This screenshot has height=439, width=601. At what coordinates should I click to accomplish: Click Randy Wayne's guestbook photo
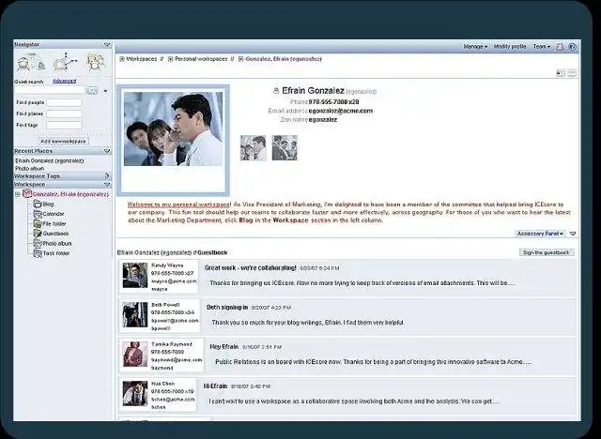coord(135,276)
